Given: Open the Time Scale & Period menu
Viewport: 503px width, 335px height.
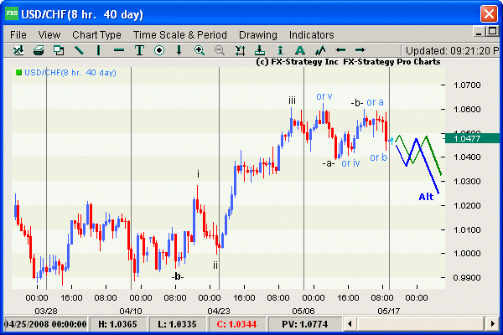Looking at the screenshot, I should pos(180,34).
